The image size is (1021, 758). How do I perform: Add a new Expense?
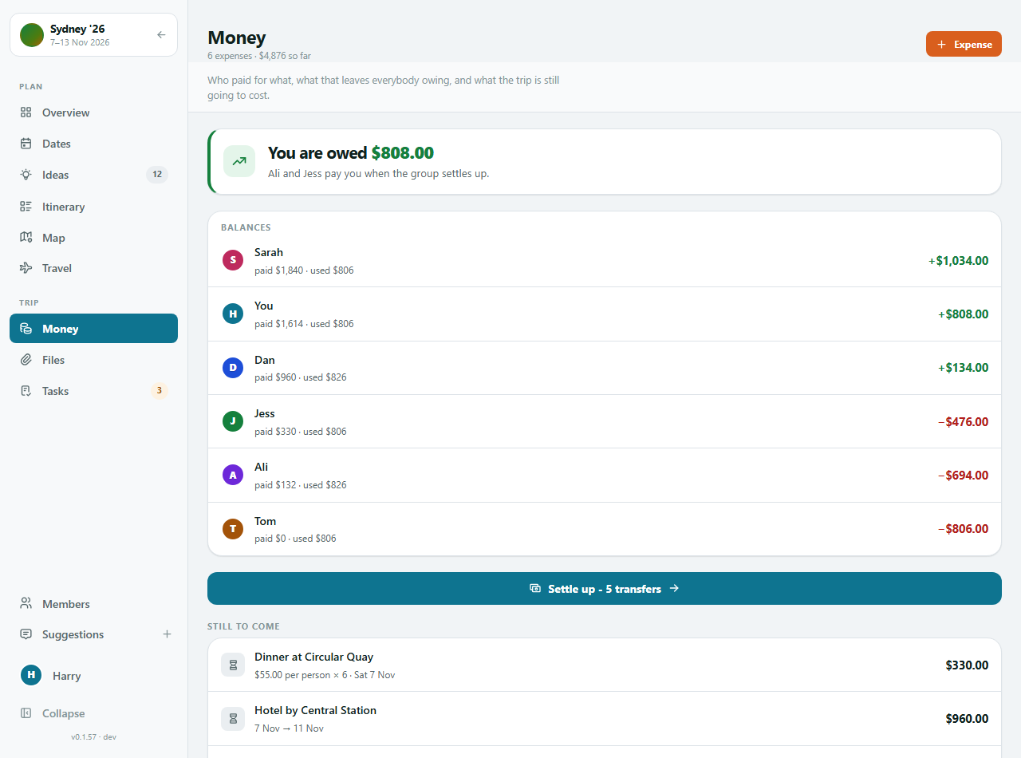pyautogui.click(x=964, y=44)
